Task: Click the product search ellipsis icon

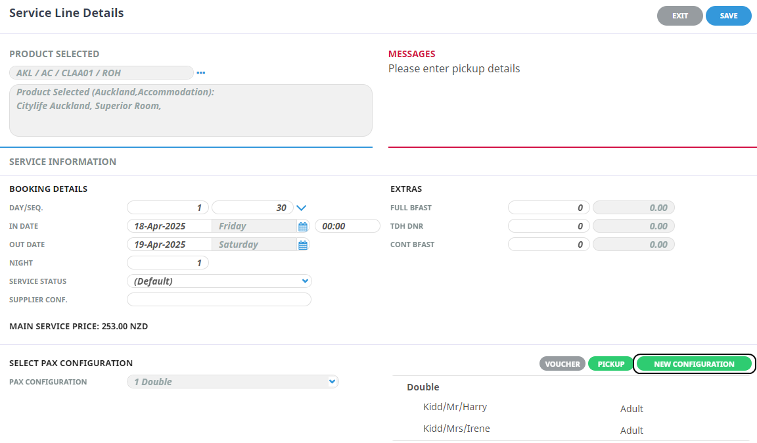Action: click(x=201, y=73)
